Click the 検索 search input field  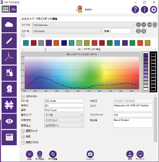point(121,31)
